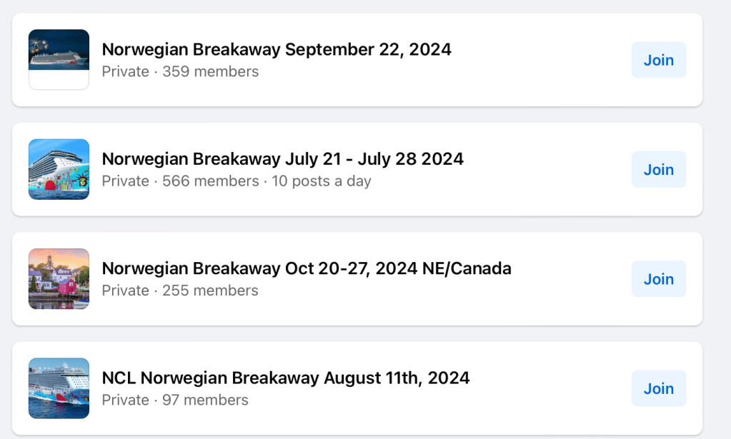Click the 566 members count text
This screenshot has width=731, height=439.
(x=210, y=181)
